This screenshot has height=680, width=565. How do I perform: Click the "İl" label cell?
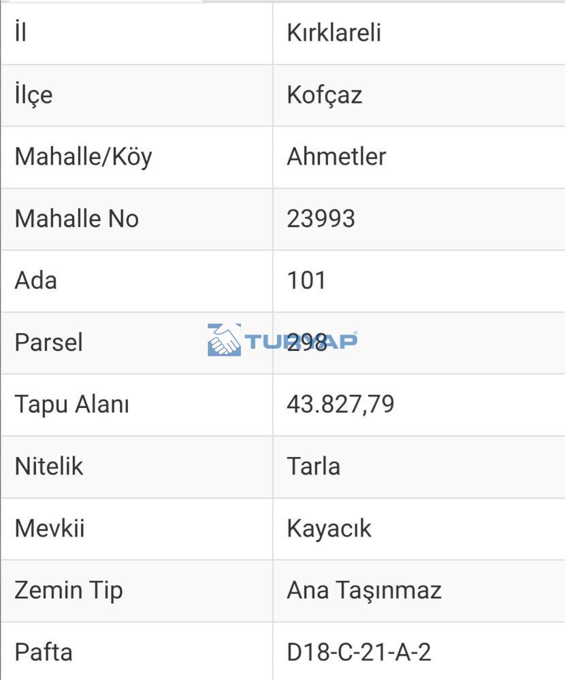(x=20, y=33)
